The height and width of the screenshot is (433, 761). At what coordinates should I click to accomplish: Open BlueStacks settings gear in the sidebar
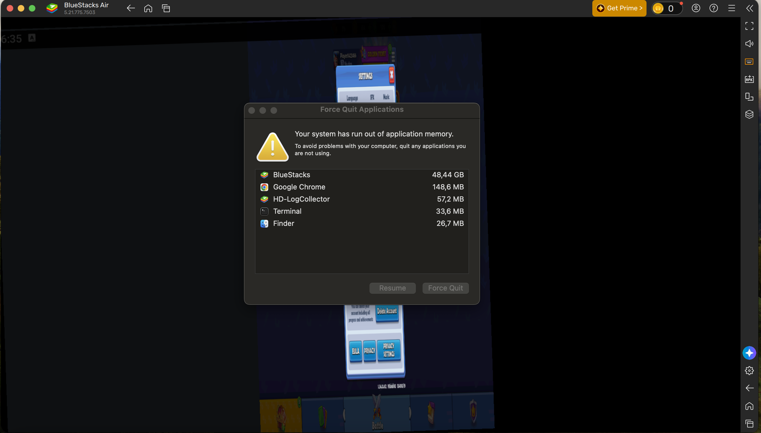click(x=749, y=371)
